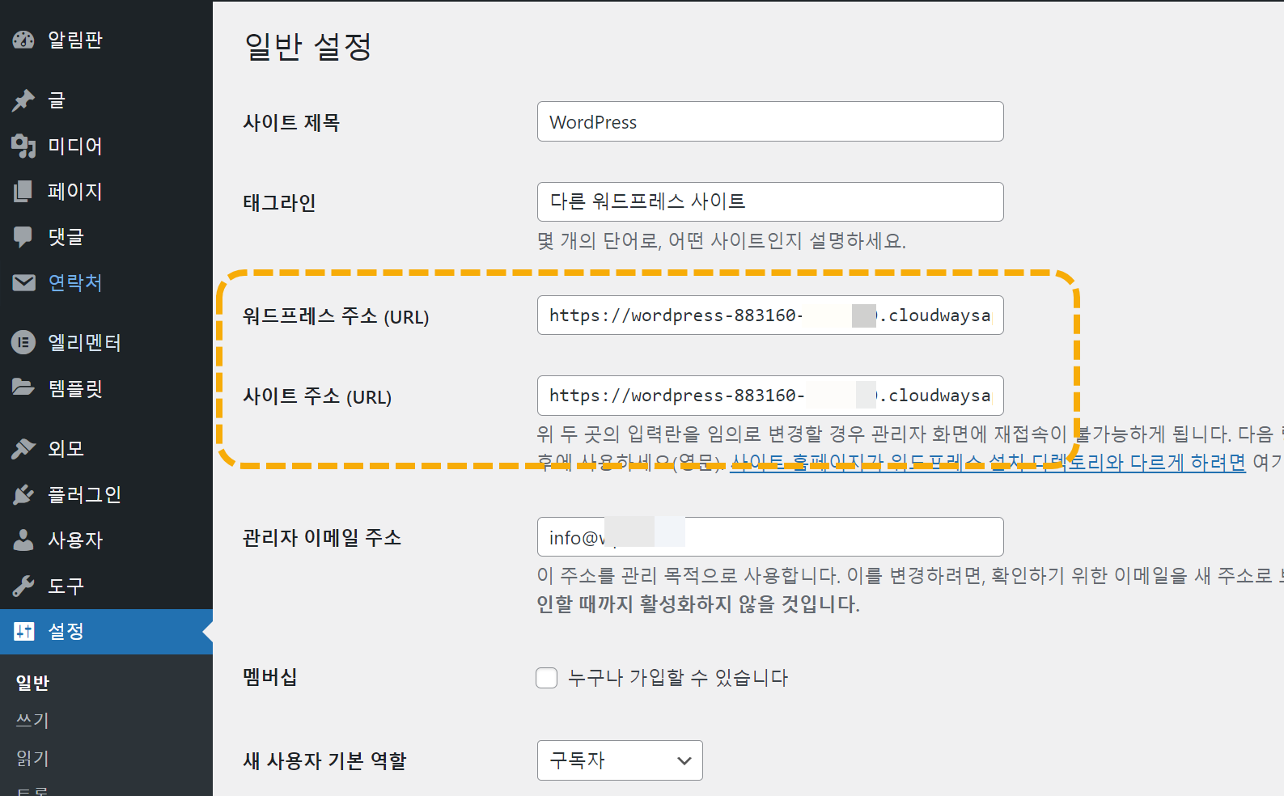
Task: Click the 사이트 주소 URL field
Action: pos(770,396)
